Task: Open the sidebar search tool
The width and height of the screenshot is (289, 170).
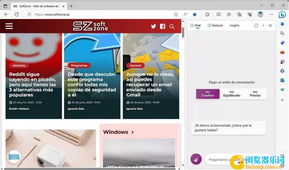Action: pyautogui.click(x=282, y=33)
